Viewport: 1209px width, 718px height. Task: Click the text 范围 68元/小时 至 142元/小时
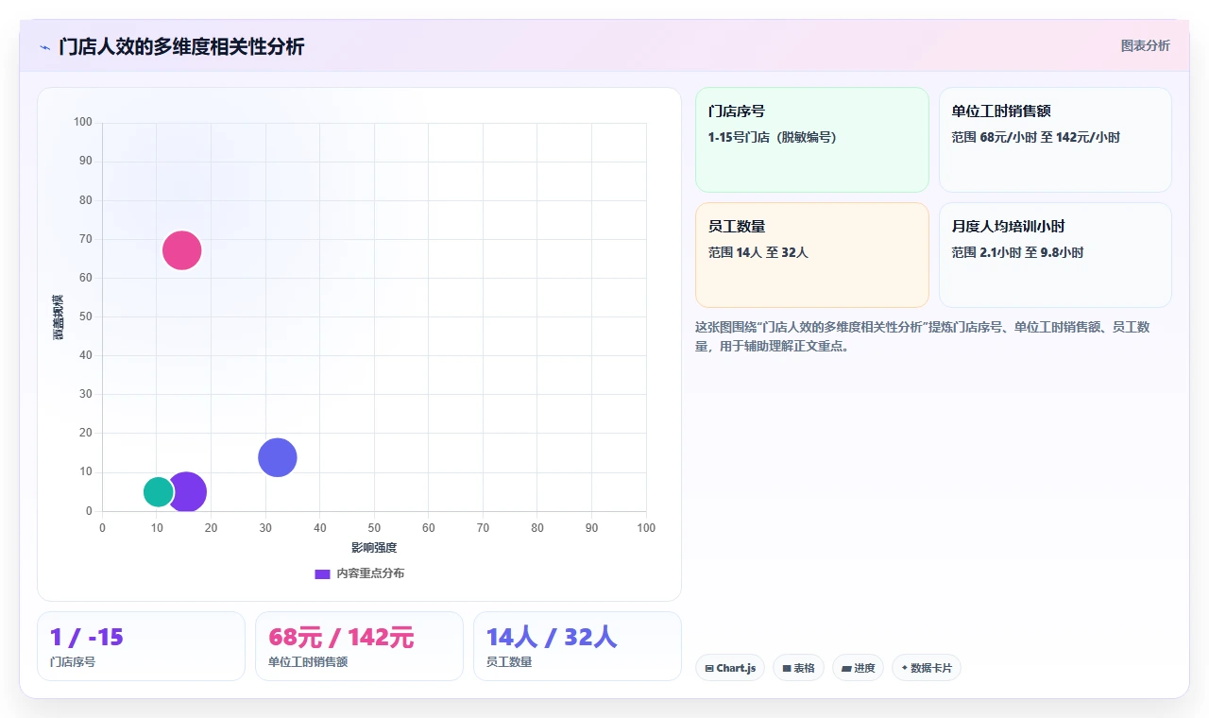[1035, 138]
